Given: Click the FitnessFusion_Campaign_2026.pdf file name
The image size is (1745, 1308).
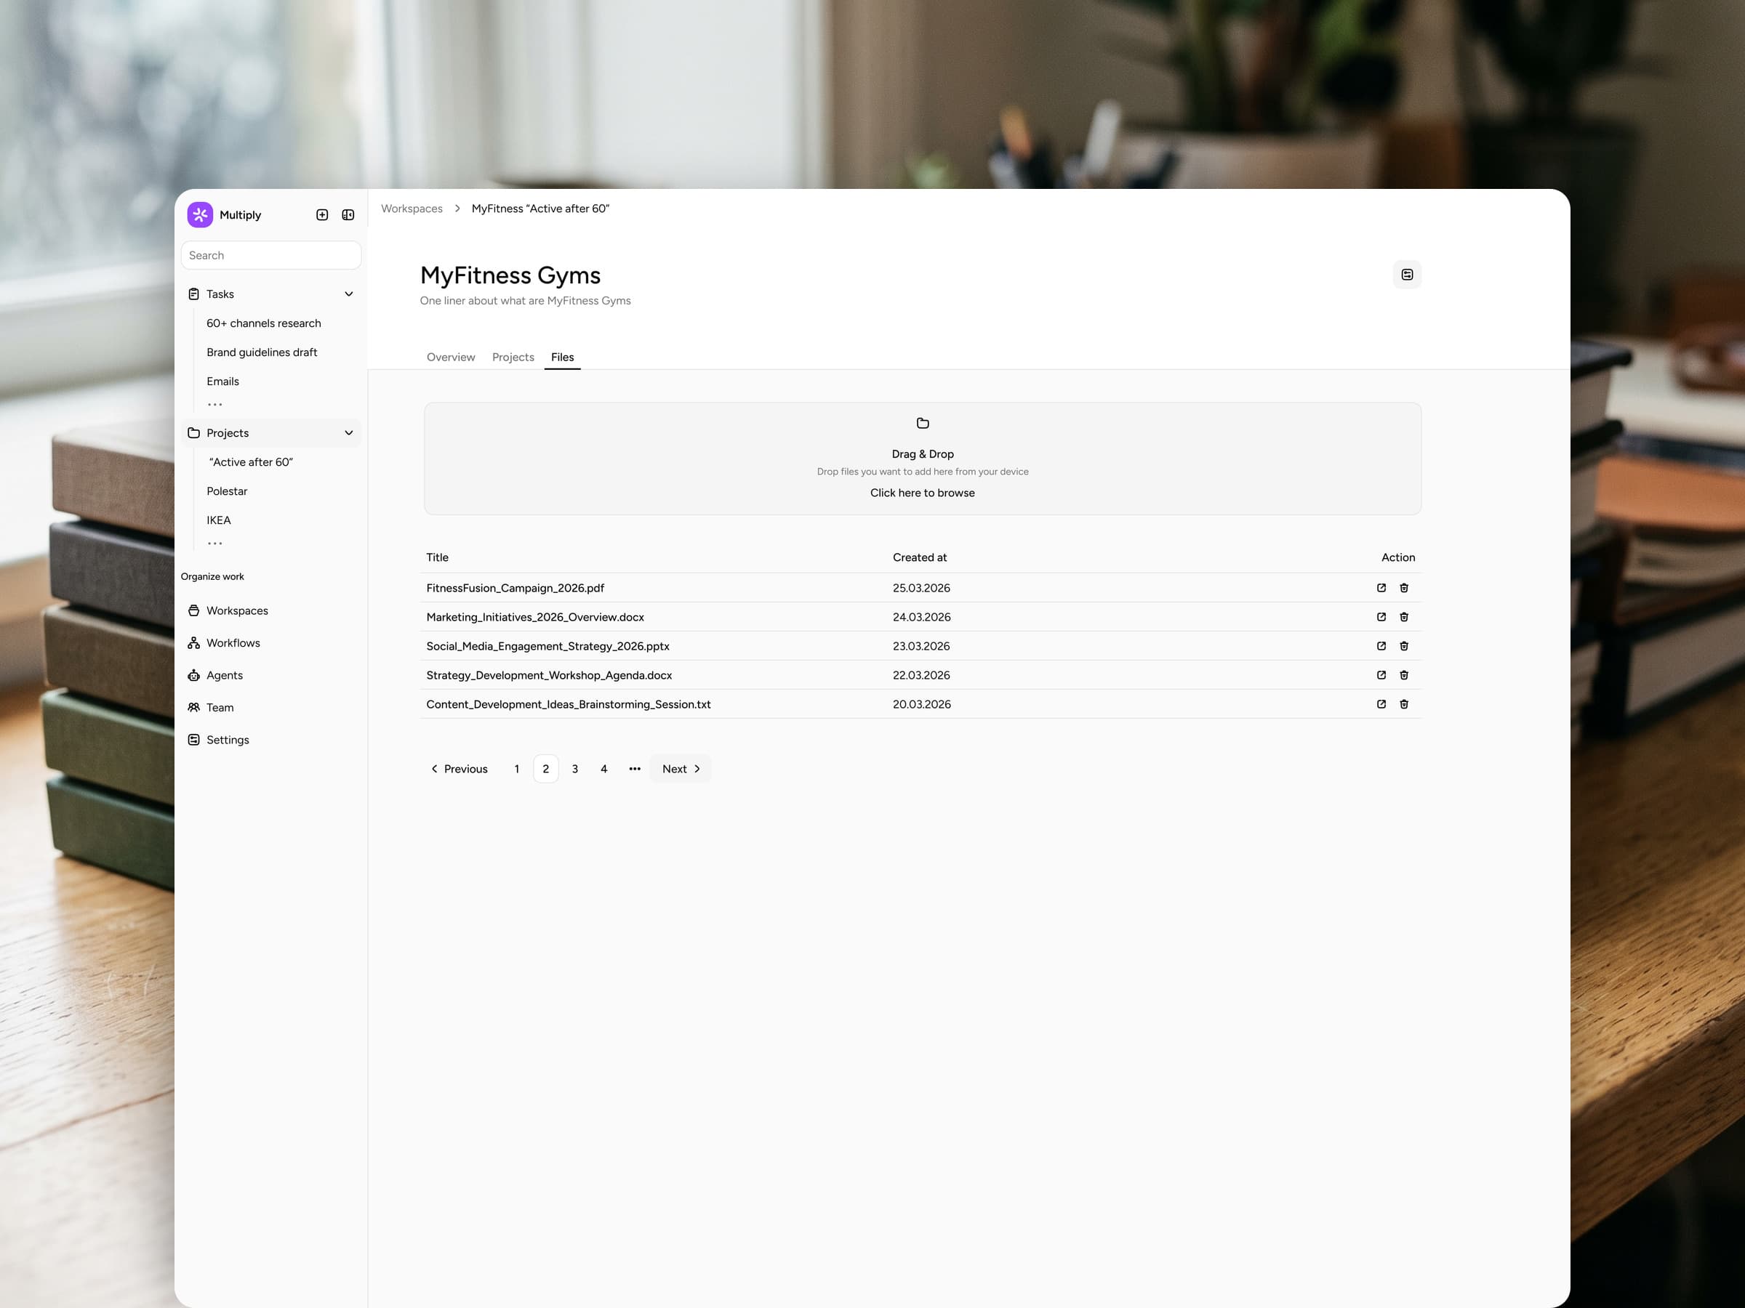Looking at the screenshot, I should (515, 588).
